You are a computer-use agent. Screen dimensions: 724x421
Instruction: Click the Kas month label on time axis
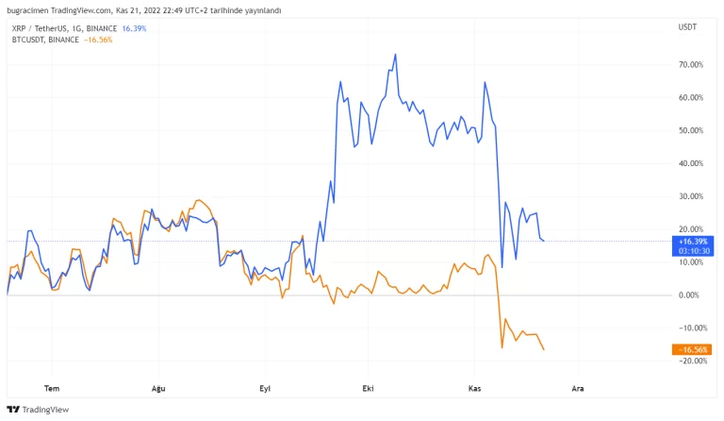(474, 388)
